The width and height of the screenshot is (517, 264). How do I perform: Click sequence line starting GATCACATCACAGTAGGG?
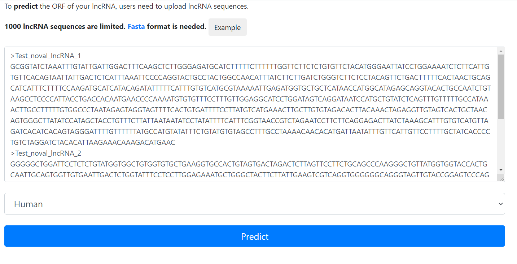[x=250, y=132]
